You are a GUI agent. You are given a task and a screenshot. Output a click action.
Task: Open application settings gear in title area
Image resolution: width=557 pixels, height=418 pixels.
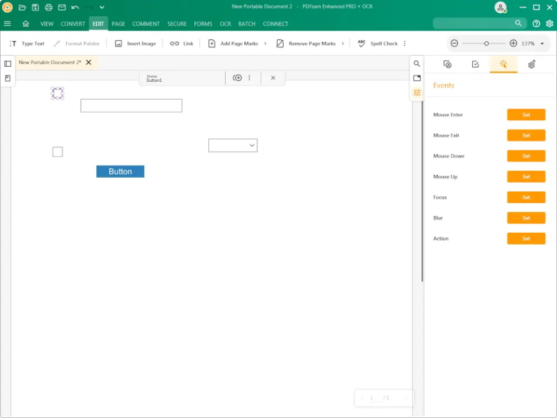point(549,23)
